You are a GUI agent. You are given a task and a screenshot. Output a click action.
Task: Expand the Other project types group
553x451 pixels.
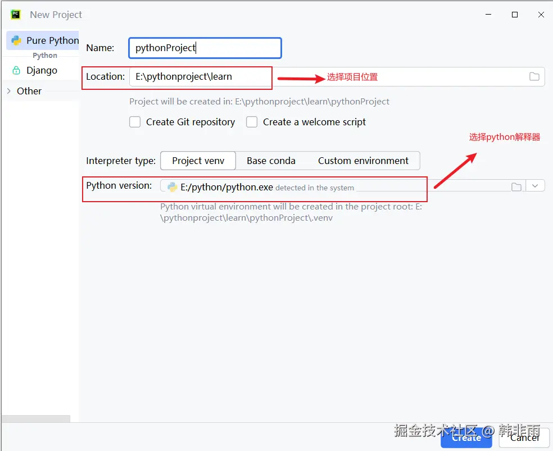pyautogui.click(x=9, y=91)
